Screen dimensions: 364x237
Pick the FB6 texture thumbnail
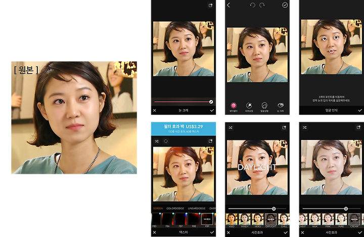tap(168, 219)
